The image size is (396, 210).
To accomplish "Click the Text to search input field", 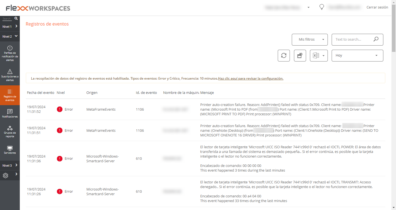I will [353, 40].
